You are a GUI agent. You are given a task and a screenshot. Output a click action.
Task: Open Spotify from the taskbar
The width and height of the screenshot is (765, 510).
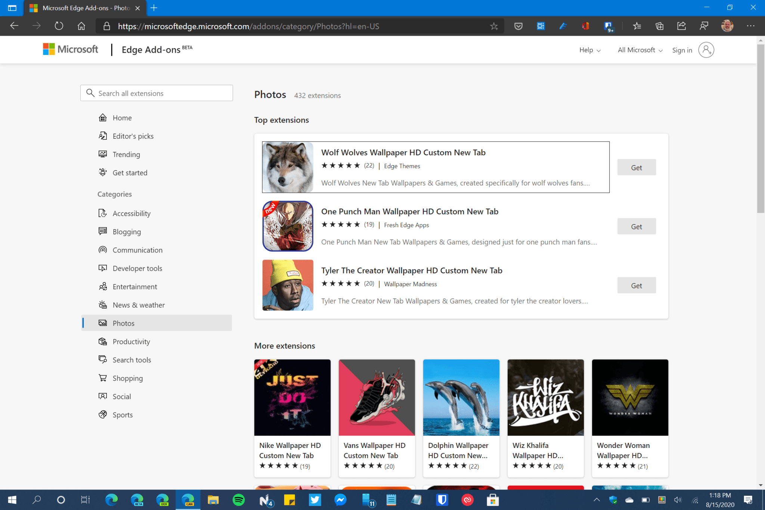[239, 500]
